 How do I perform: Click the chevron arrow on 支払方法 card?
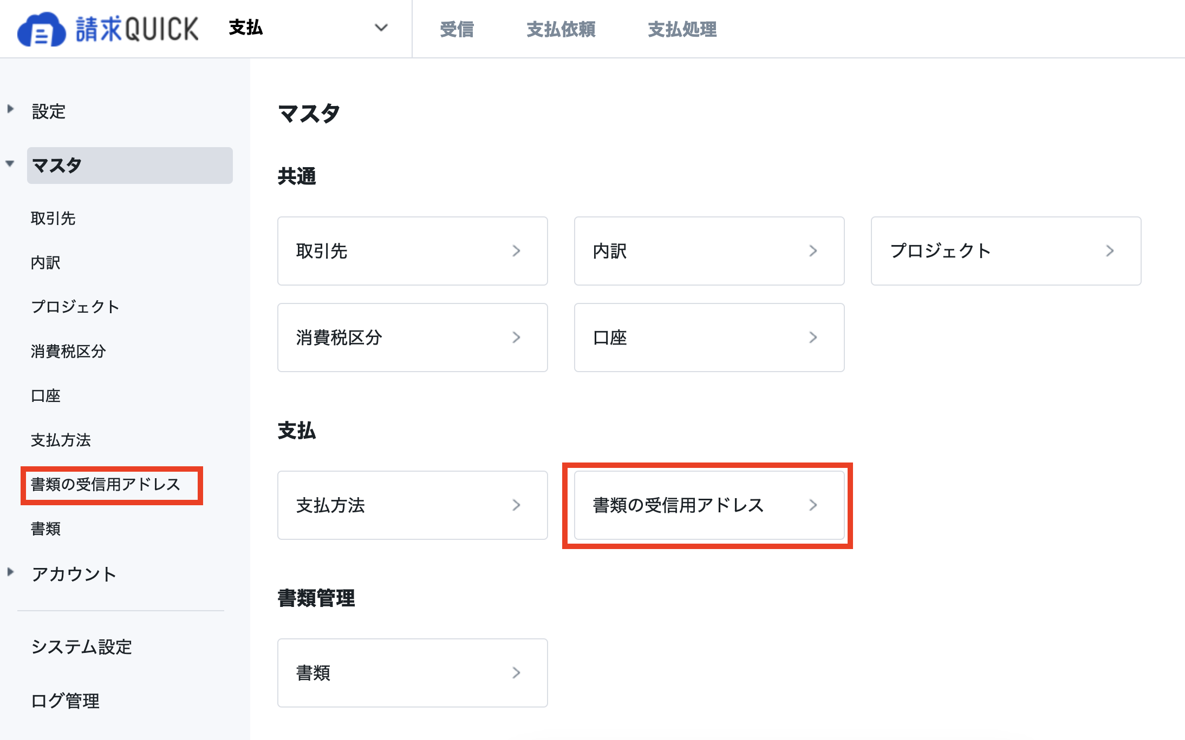[x=516, y=505]
